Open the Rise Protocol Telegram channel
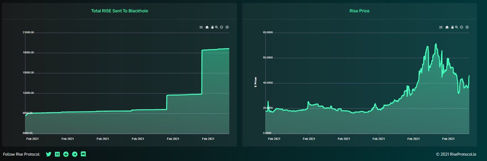Viewport: 487px width, 161px height. point(75,154)
